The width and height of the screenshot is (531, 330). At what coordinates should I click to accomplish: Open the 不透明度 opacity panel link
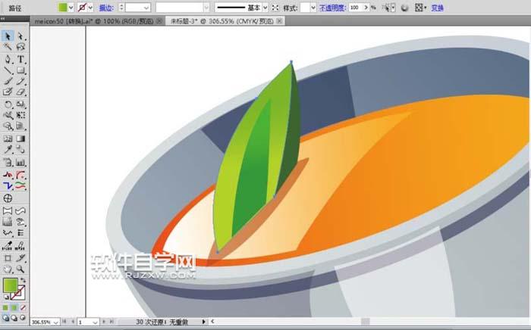[332, 8]
